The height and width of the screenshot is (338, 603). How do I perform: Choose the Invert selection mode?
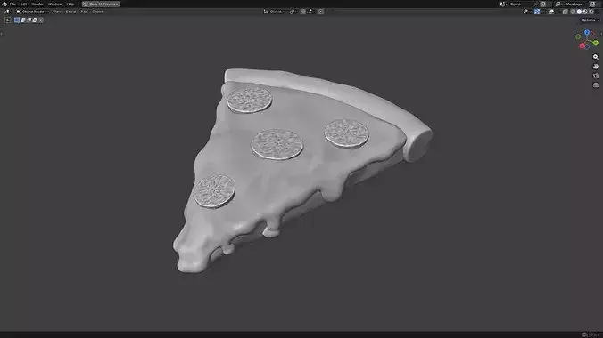pos(35,20)
